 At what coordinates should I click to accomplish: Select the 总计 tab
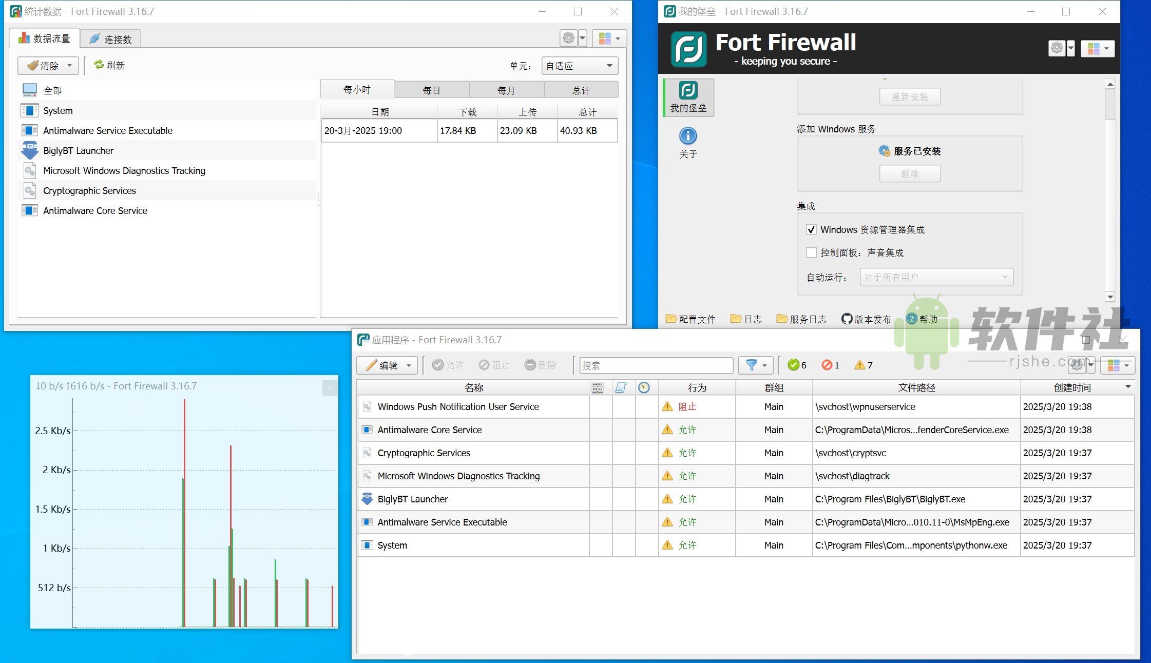point(581,90)
